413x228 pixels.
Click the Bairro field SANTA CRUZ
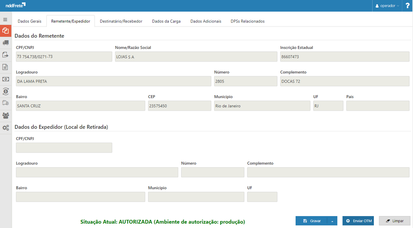click(x=80, y=106)
